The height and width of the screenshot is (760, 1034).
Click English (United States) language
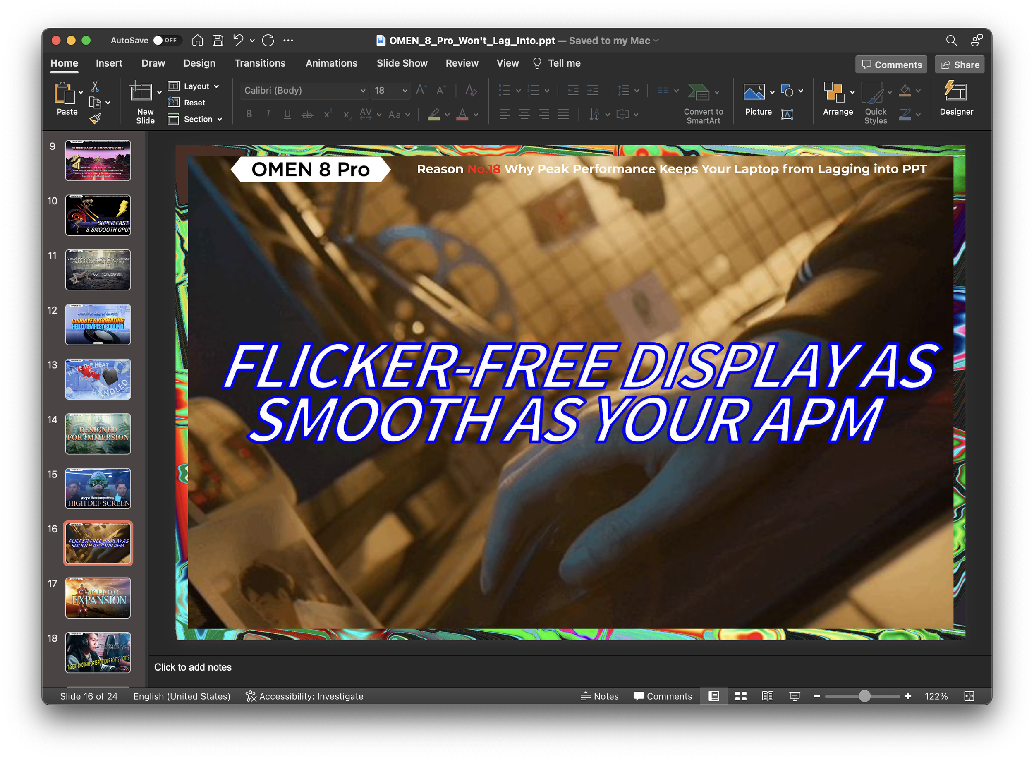(182, 696)
